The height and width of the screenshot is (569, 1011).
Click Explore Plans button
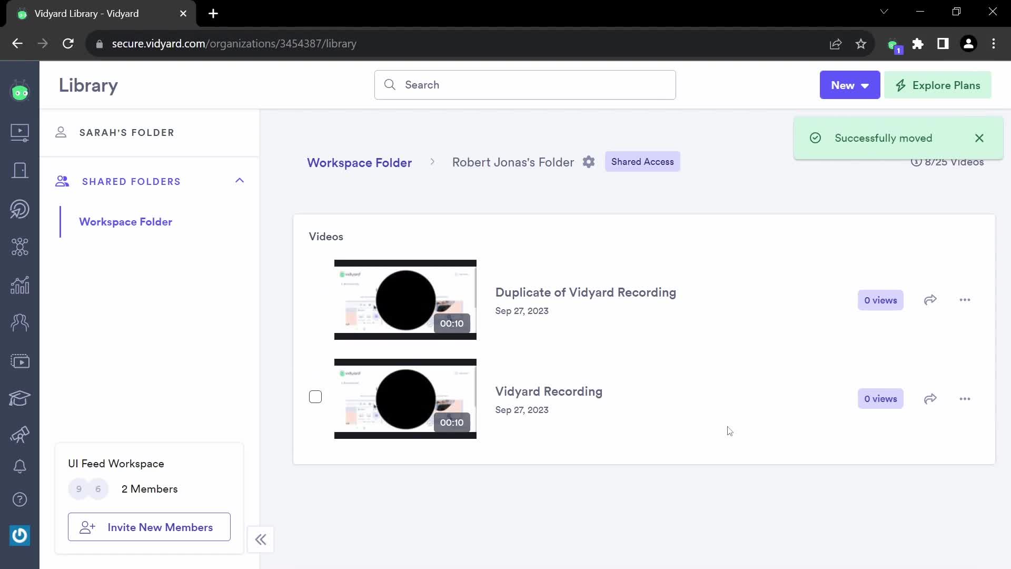tap(938, 85)
